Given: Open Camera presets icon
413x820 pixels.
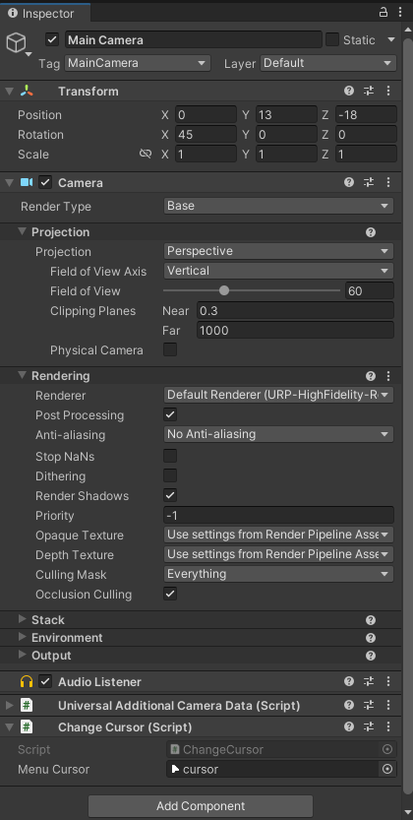Looking at the screenshot, I should point(369,182).
